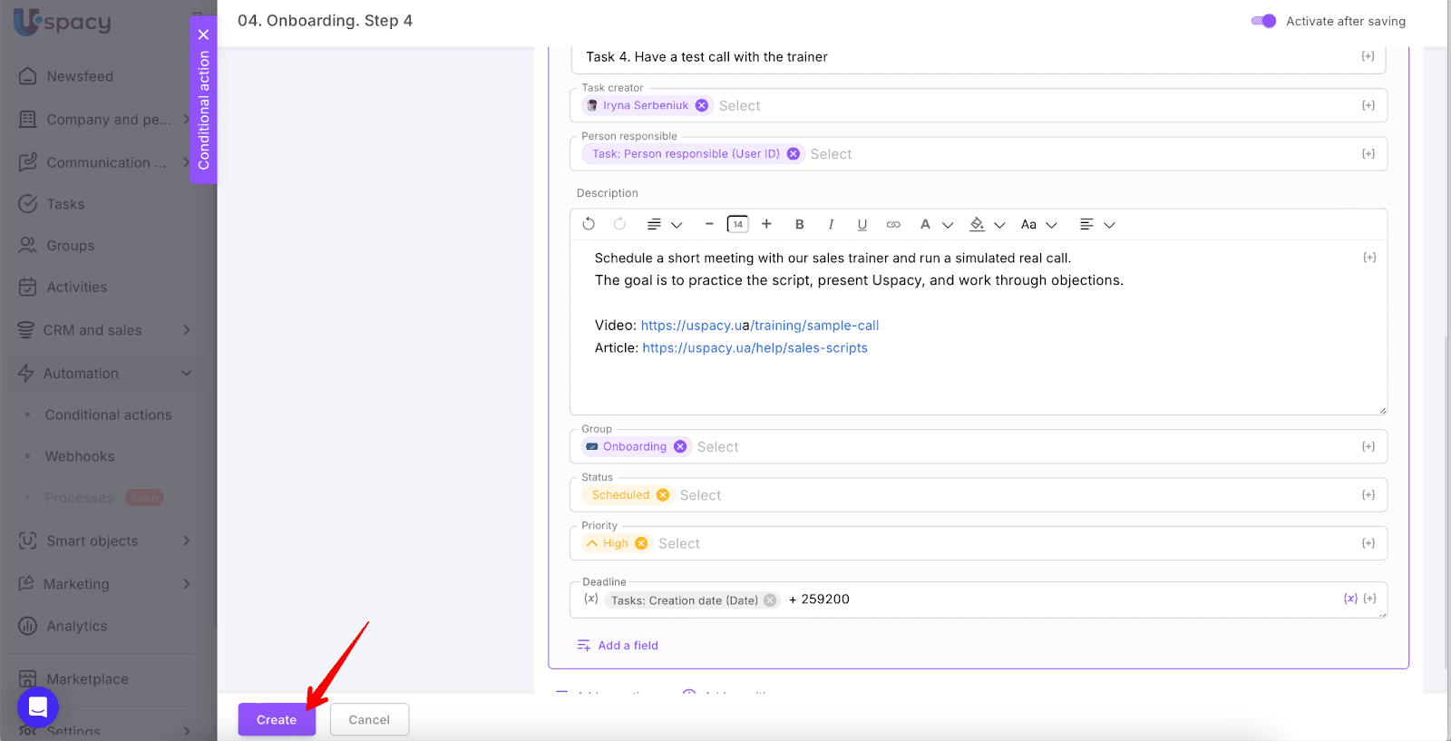Open the highlight color fill dropdown
The image size is (1451, 741).
[999, 225]
